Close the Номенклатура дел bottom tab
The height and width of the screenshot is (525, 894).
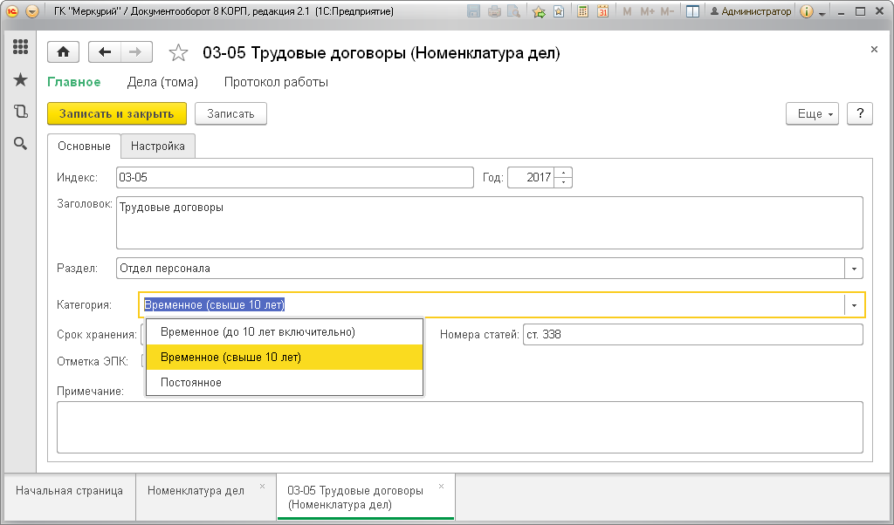[262, 487]
